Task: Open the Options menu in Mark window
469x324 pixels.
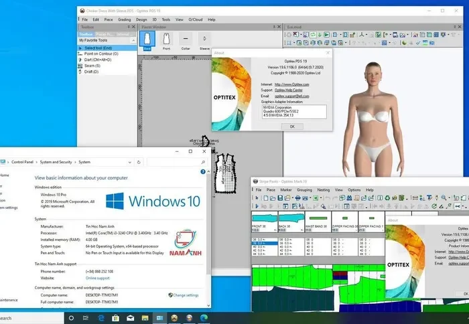Action: tap(354, 190)
